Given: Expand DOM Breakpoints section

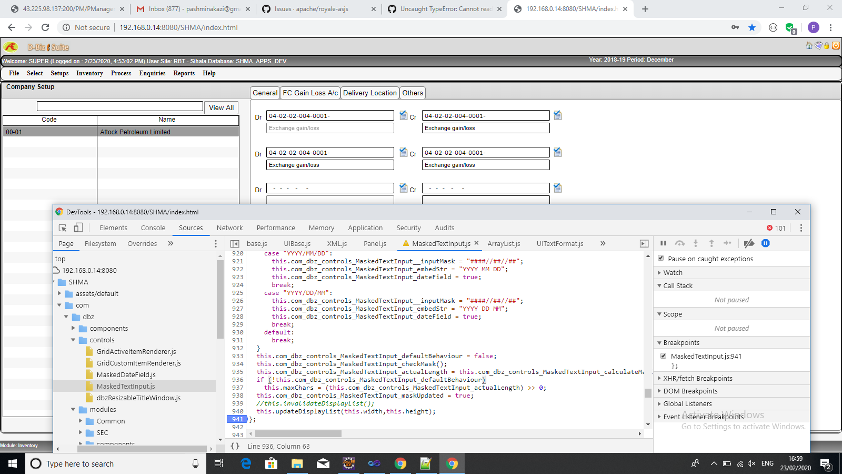Looking at the screenshot, I should 690,391.
